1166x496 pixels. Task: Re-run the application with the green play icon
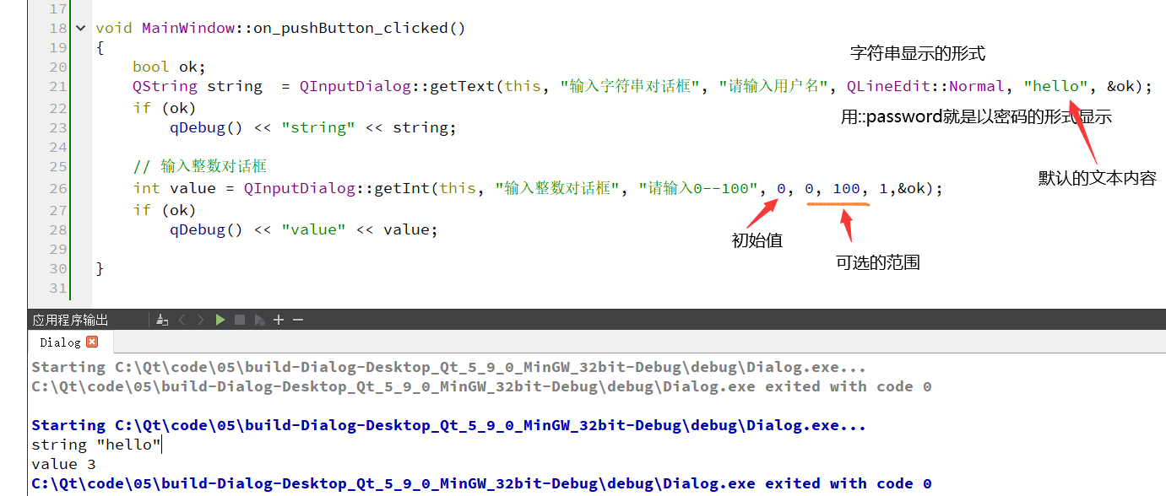(x=220, y=320)
